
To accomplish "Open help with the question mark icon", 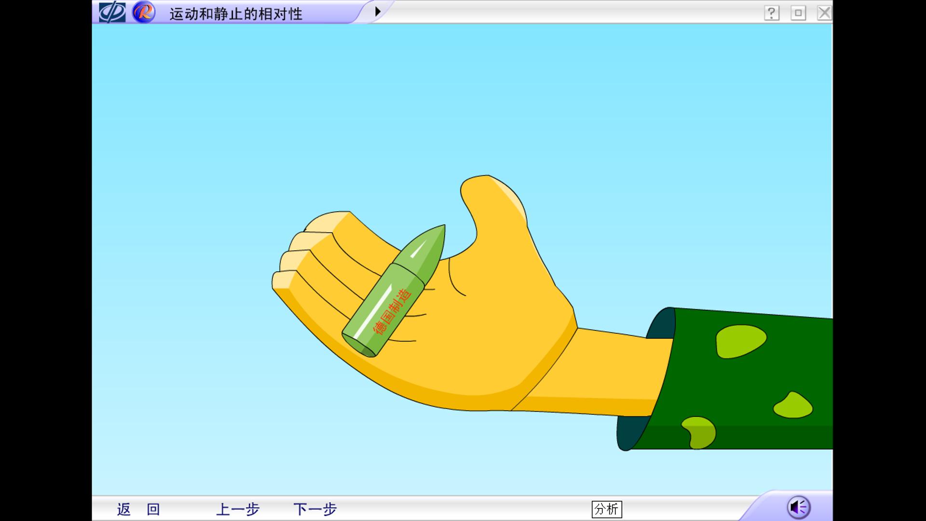I will point(772,13).
